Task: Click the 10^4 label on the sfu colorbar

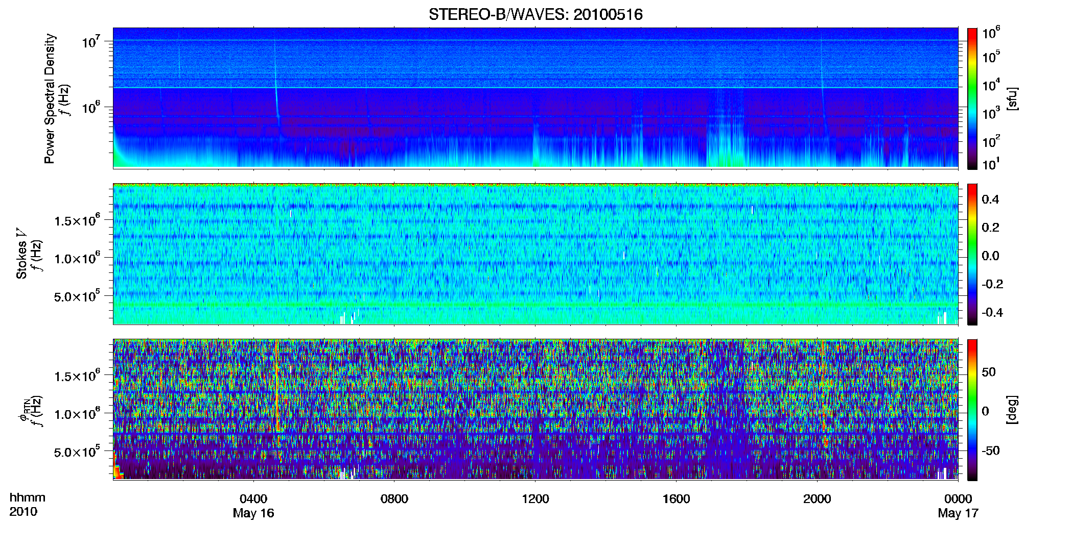Action: 991,85
